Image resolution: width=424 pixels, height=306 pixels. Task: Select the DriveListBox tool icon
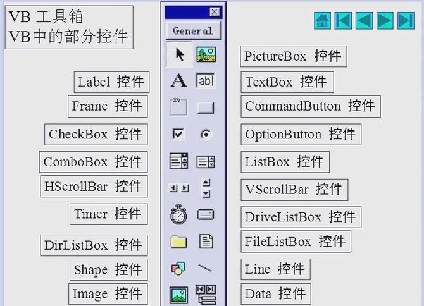coord(206,215)
